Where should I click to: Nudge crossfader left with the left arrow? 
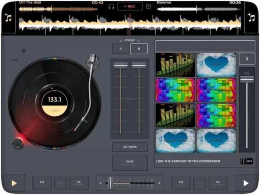click(100, 183)
